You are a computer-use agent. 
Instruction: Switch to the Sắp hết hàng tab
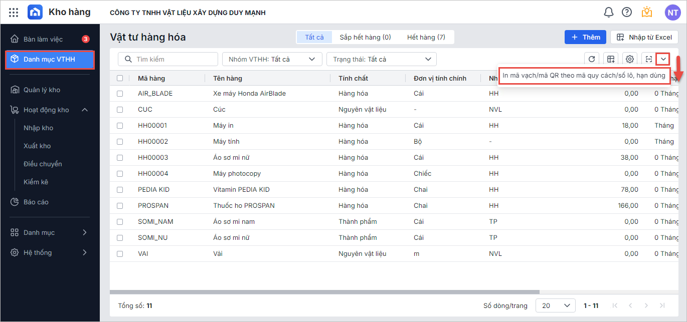pos(365,38)
